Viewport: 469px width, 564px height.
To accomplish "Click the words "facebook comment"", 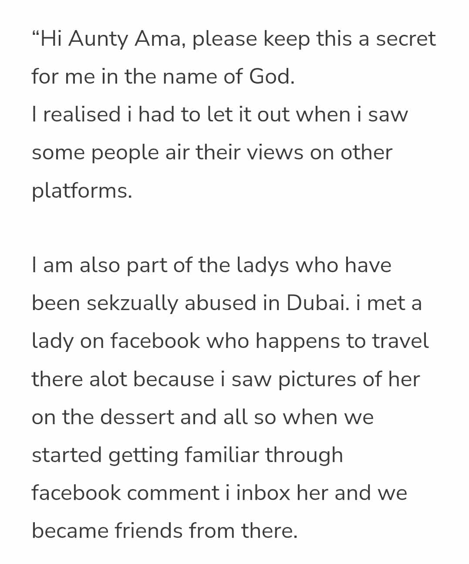I will [x=125, y=493].
